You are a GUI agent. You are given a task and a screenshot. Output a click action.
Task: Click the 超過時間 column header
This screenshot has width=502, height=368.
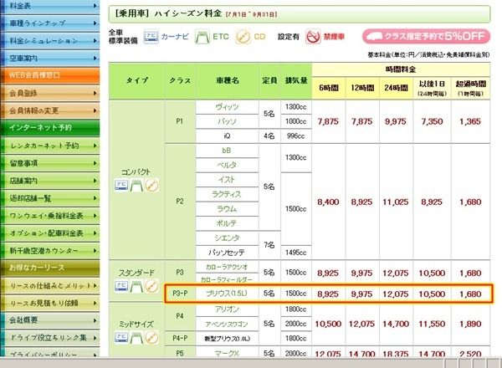pyautogui.click(x=470, y=88)
